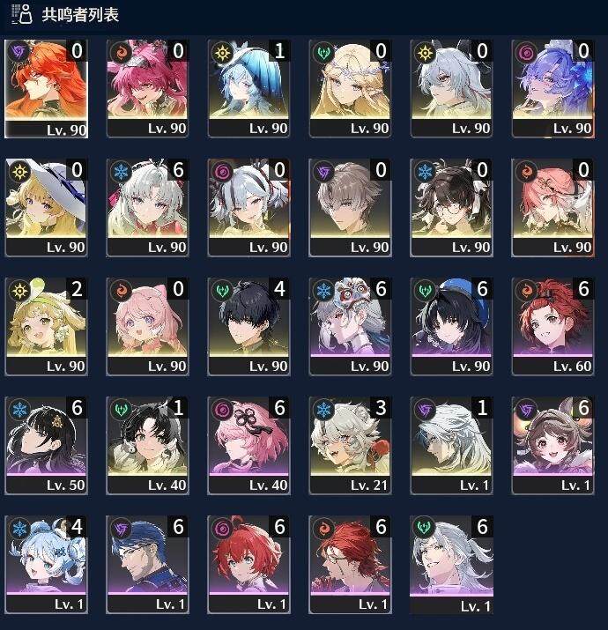The image size is (608, 630).
Task: Select the last card, silver-haired wind character
Action: coord(451,564)
